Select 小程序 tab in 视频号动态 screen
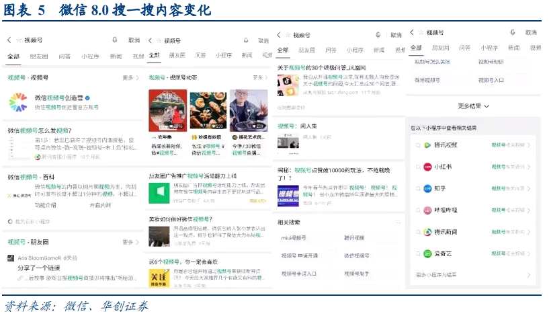 pyautogui.click(x=223, y=55)
